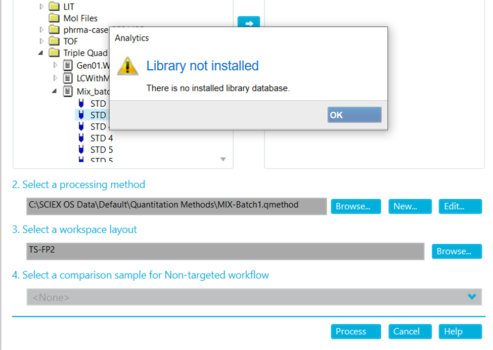Click the processing method path field
Viewport: 493px width, 350px height.
(x=176, y=206)
